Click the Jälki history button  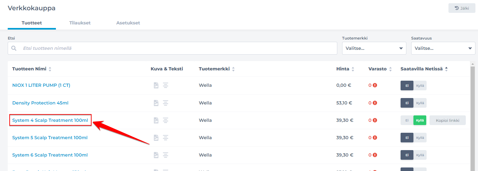(462, 8)
